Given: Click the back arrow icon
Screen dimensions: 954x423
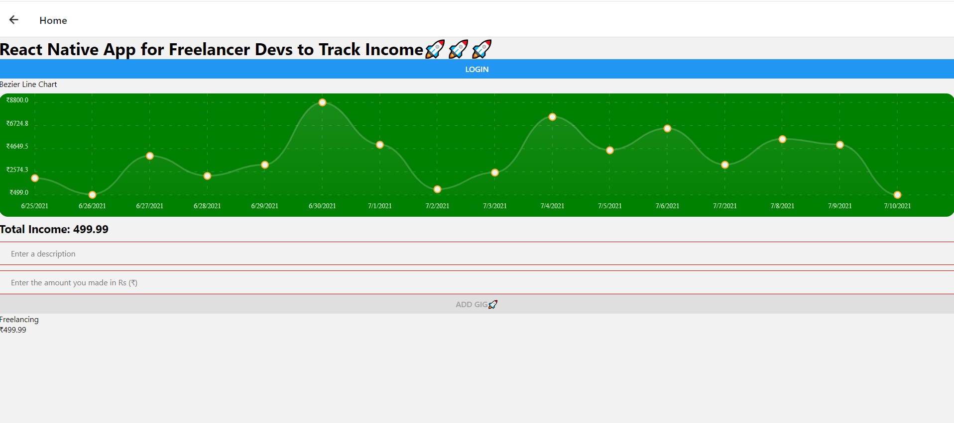Looking at the screenshot, I should click(x=14, y=20).
